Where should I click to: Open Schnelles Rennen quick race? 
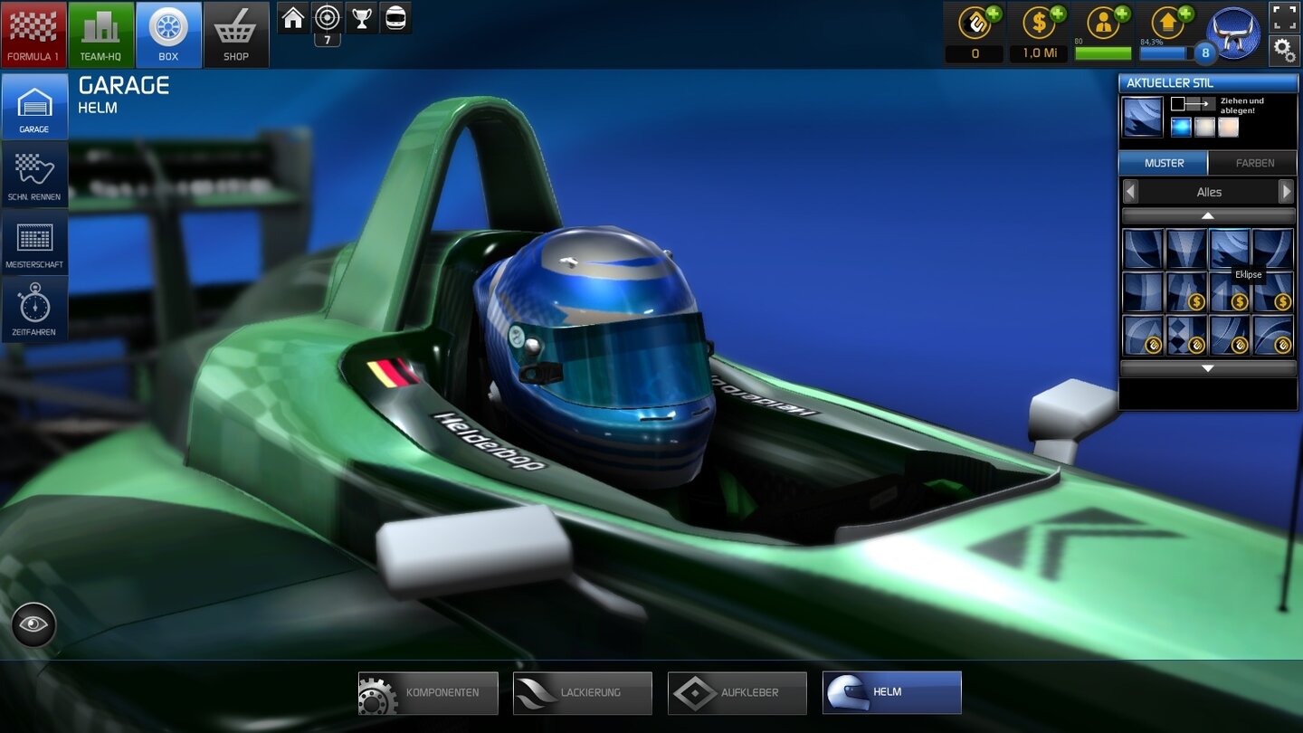[34, 174]
